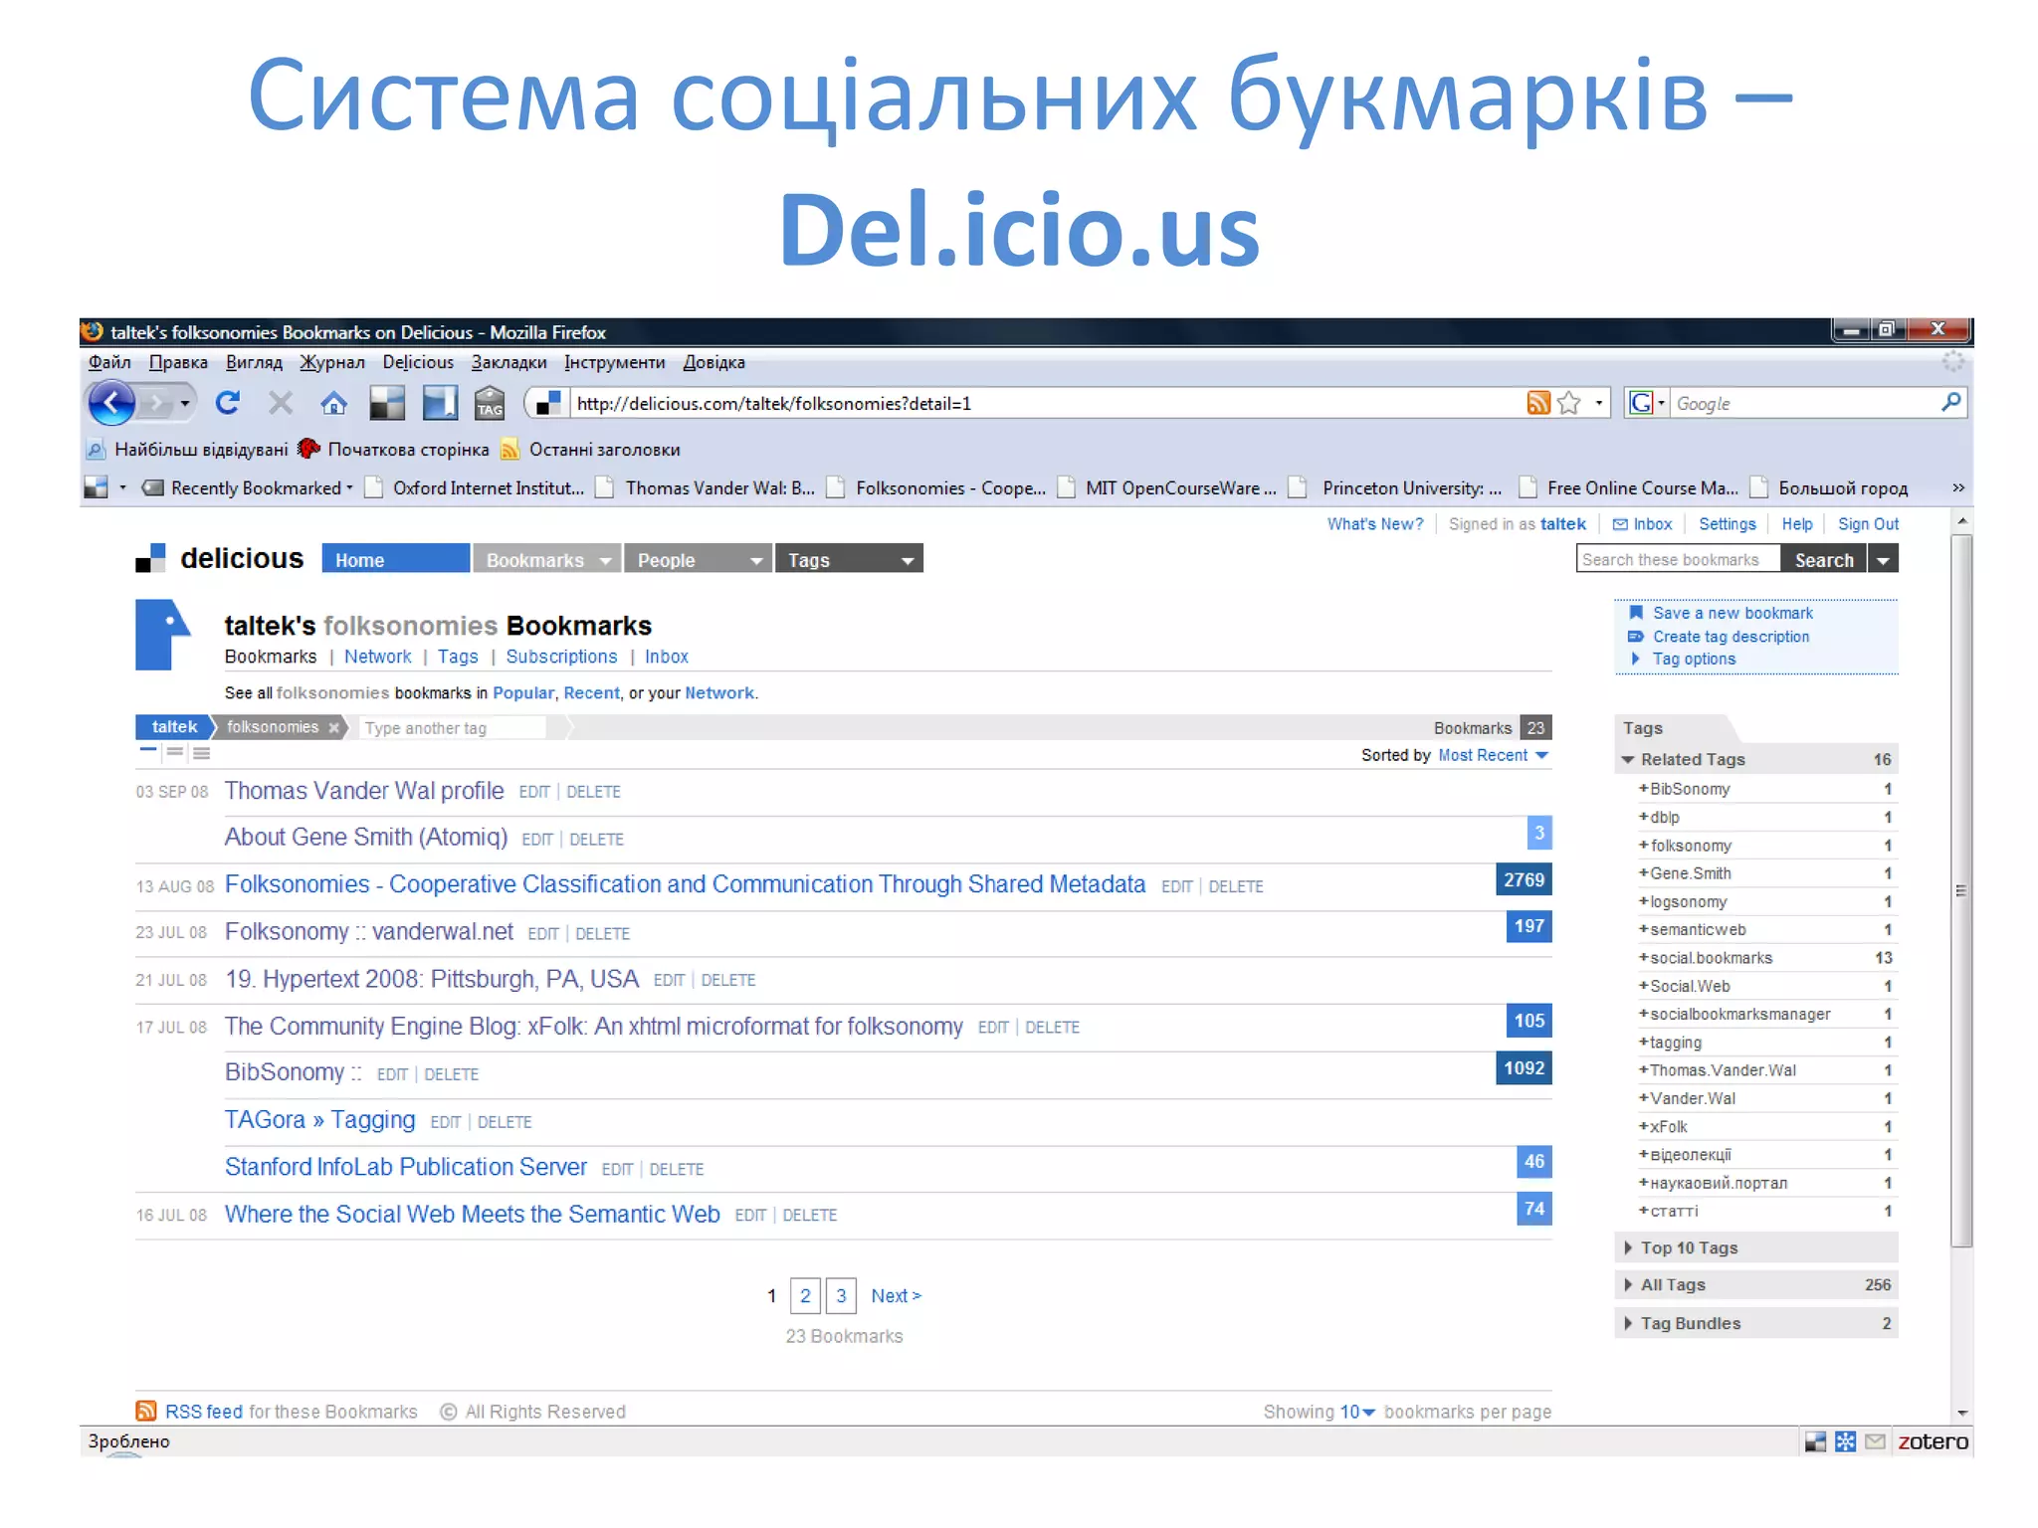Screen dimensions: 2038x1528
Task: Click the Type another tag field
Action: 453,728
